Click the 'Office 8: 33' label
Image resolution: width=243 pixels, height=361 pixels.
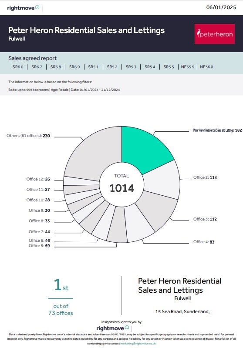coord(39,221)
